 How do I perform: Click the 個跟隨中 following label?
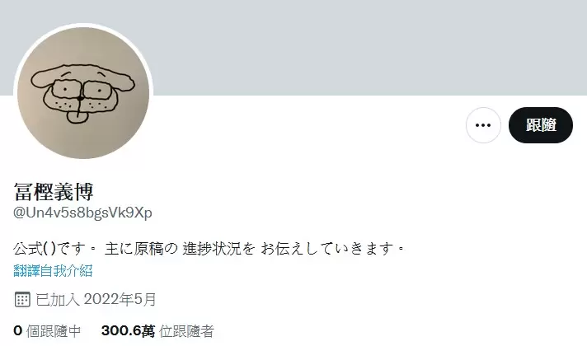(x=54, y=331)
